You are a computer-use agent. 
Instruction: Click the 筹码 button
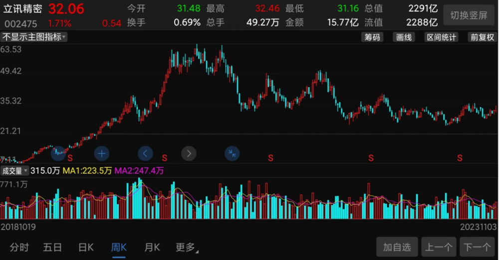tap(372, 37)
